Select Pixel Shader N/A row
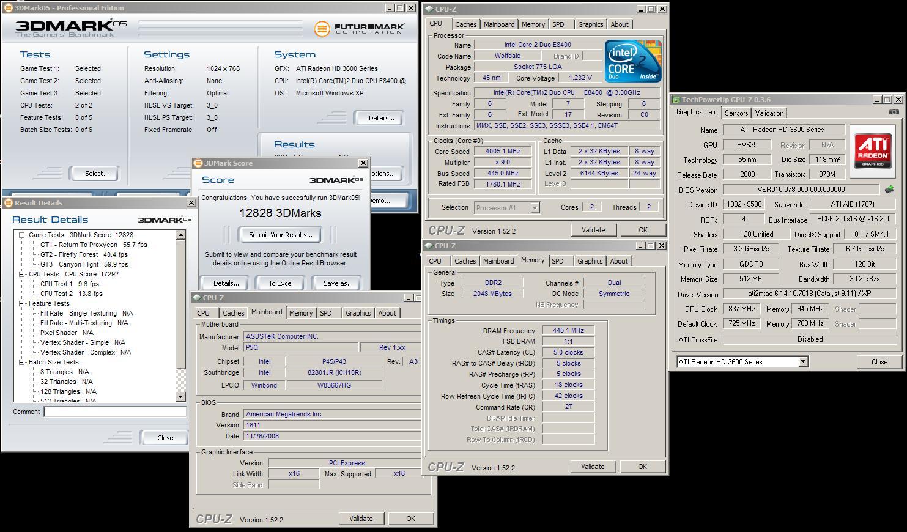907x532 pixels. pyautogui.click(x=67, y=333)
